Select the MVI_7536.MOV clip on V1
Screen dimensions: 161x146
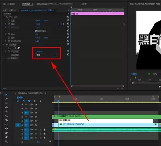tap(106, 125)
